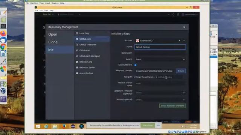This screenshot has height=135, width=241.
Task: Open GitKraken File menu
Action: (x=37, y=10)
